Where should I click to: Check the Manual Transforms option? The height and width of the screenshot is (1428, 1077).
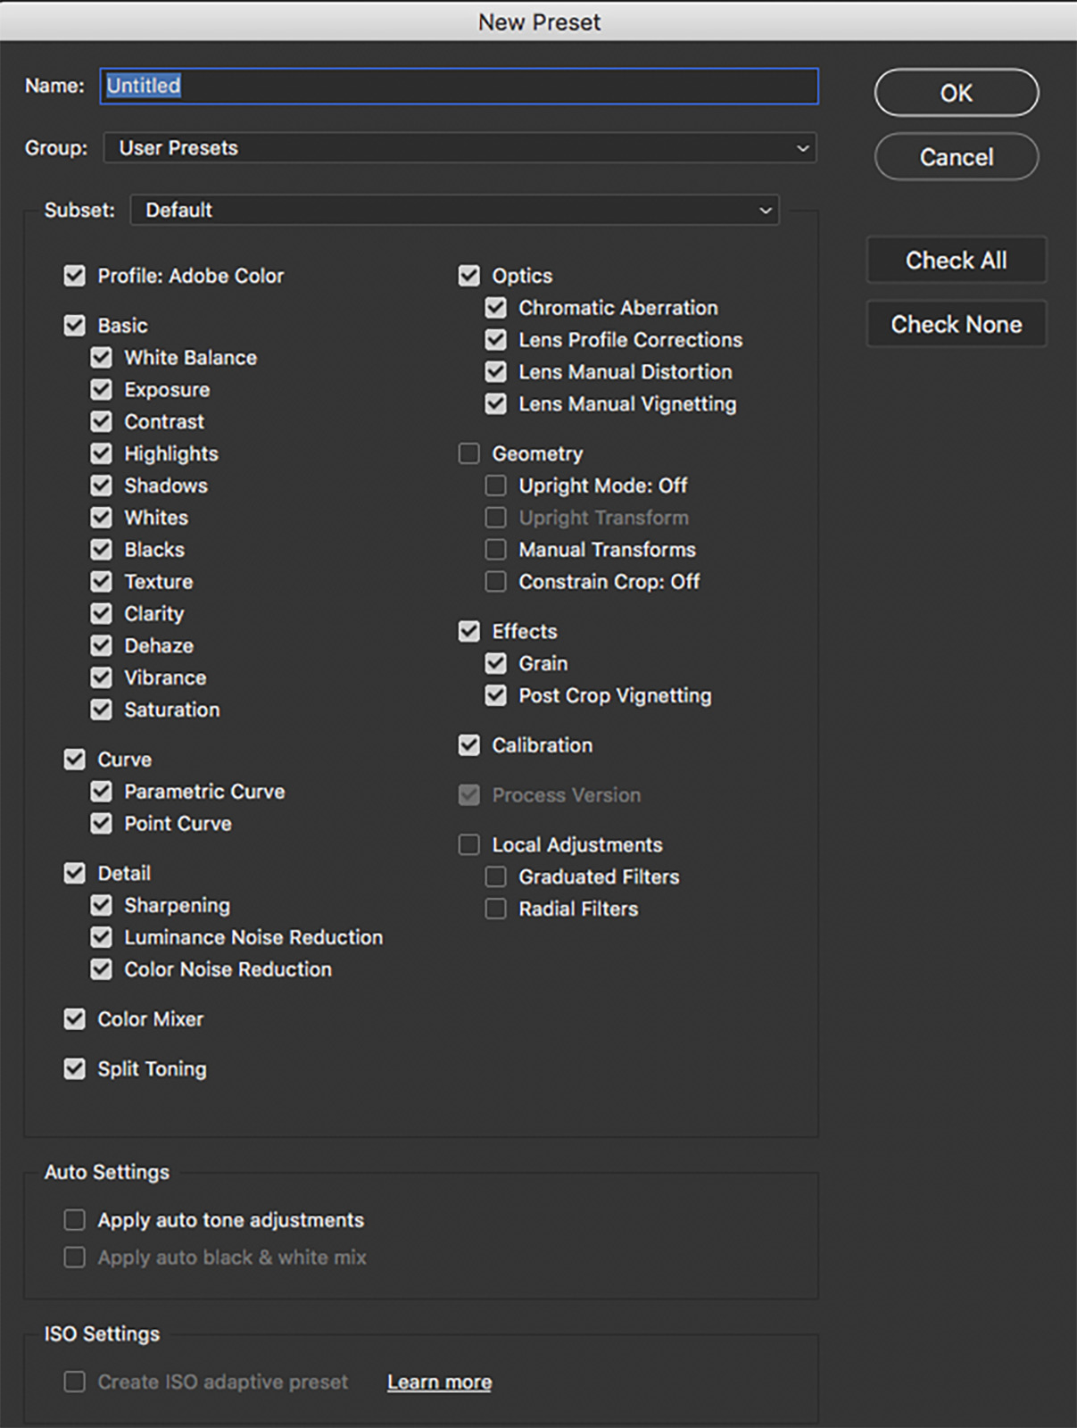click(x=496, y=550)
